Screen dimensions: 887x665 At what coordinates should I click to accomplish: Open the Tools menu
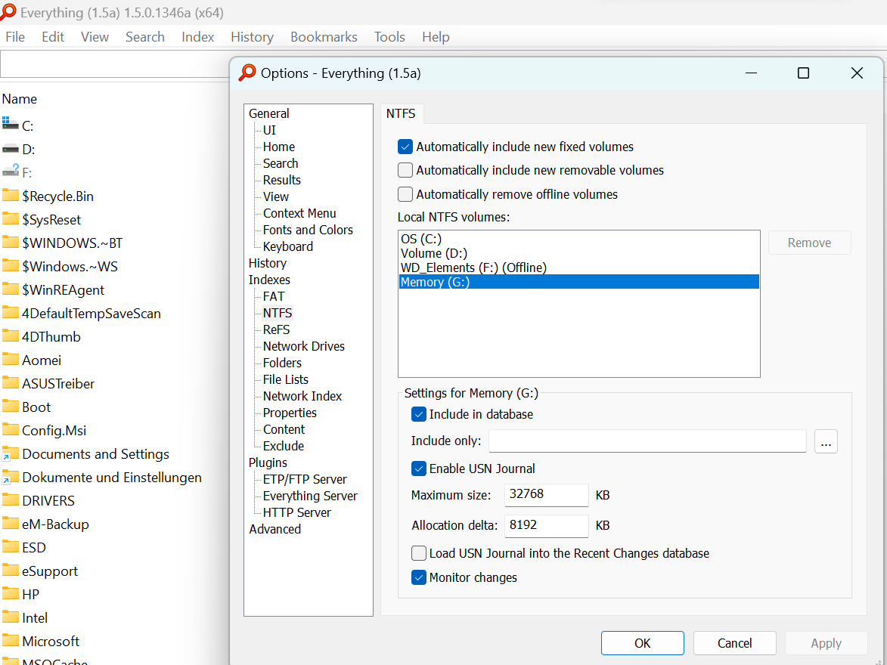click(389, 36)
